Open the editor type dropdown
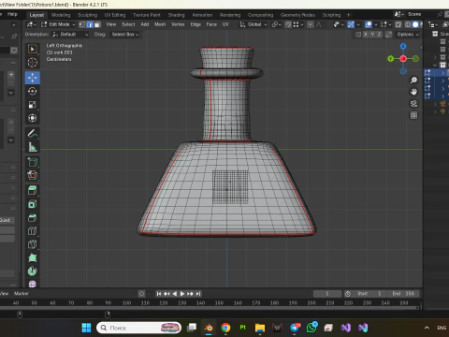This screenshot has width=449, height=337. tap(32, 24)
